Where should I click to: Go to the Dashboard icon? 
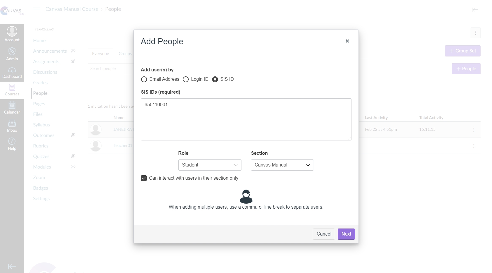12,70
